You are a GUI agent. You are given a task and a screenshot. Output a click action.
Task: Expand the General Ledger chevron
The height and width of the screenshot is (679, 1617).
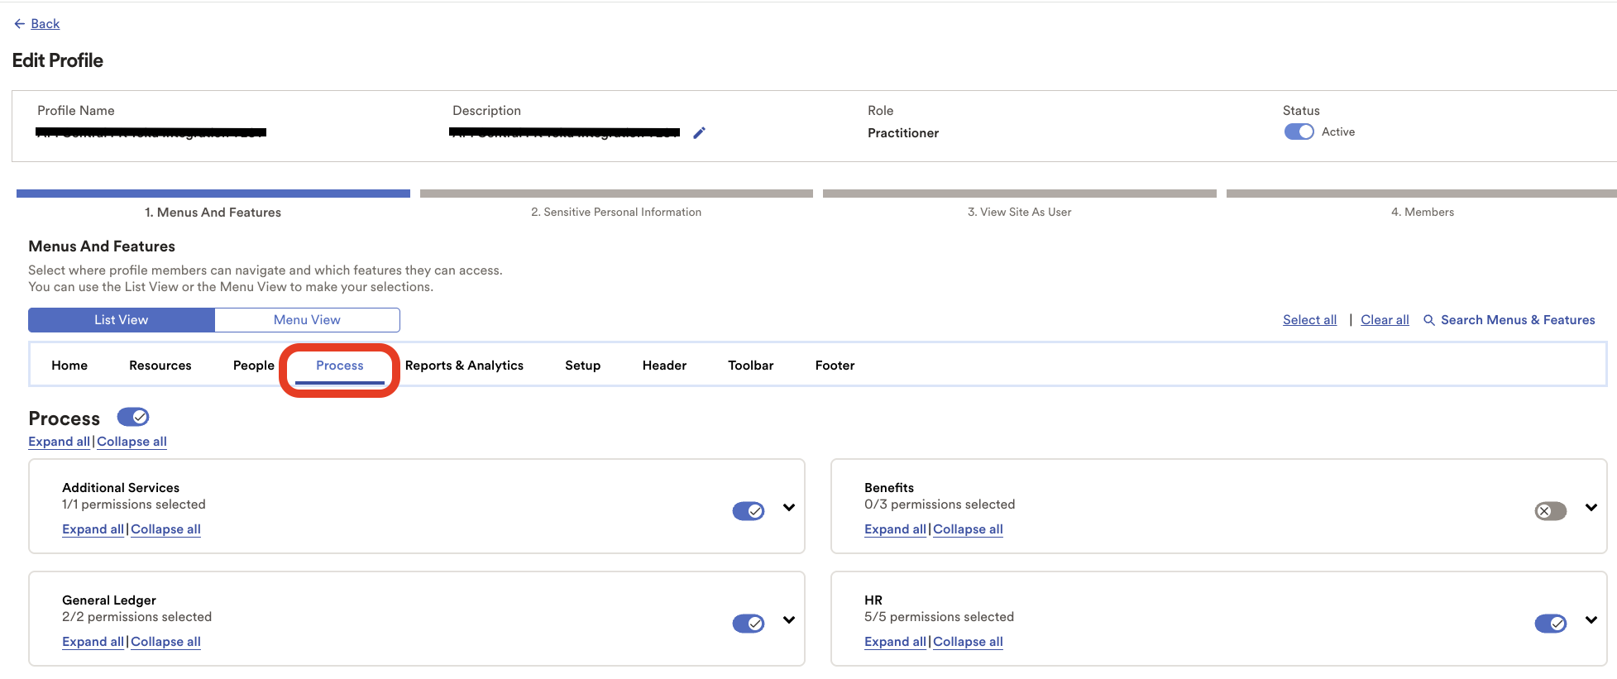point(789,620)
